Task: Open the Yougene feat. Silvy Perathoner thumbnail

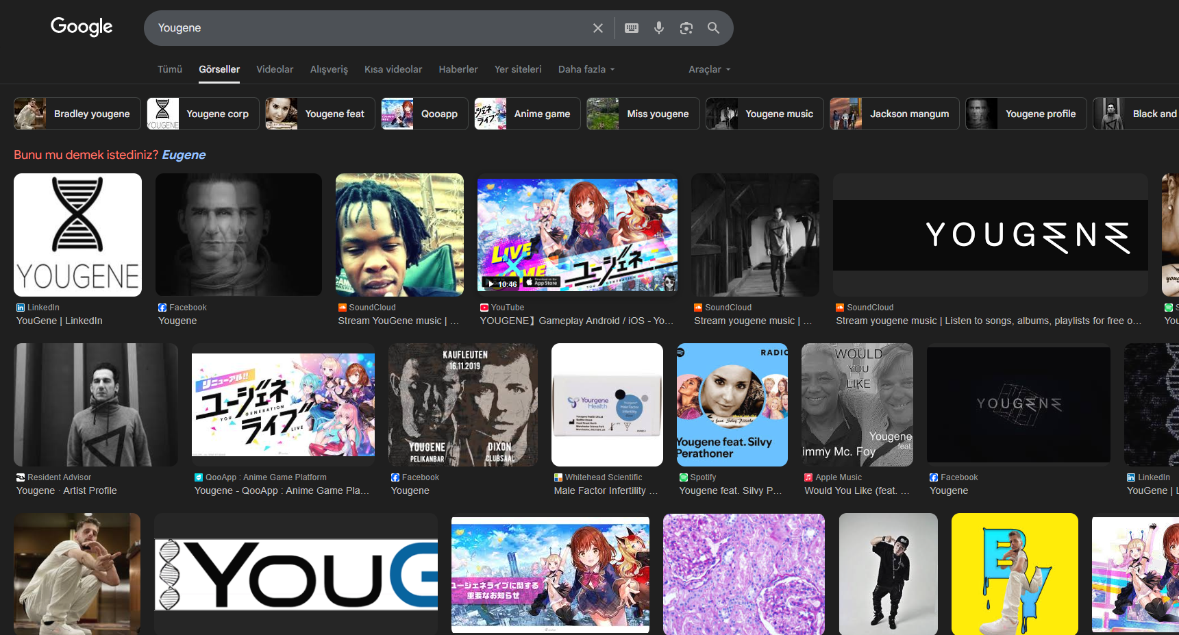Action: coord(732,405)
